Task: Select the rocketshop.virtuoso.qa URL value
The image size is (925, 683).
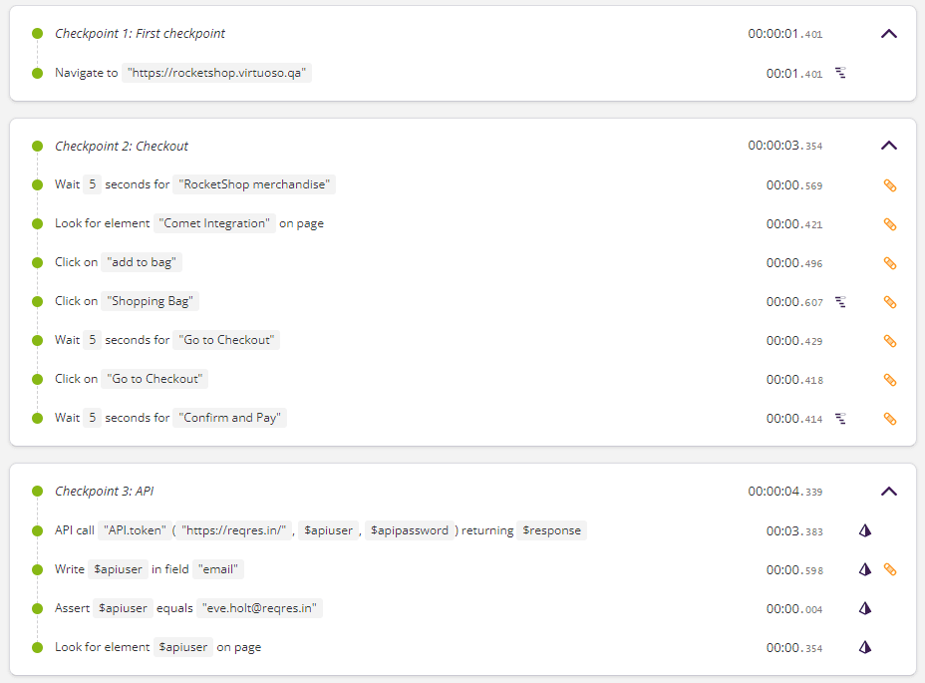Action: pyautogui.click(x=216, y=73)
